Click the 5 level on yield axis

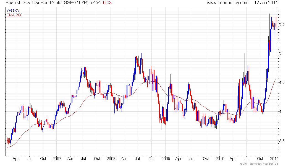281,53
